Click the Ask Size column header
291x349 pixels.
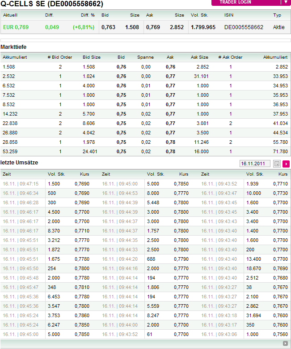pos(199,57)
